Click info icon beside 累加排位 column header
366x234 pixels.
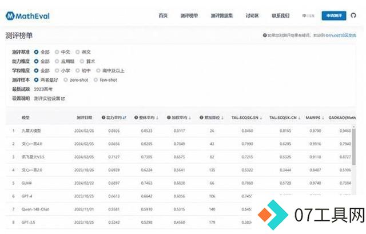click(201, 117)
